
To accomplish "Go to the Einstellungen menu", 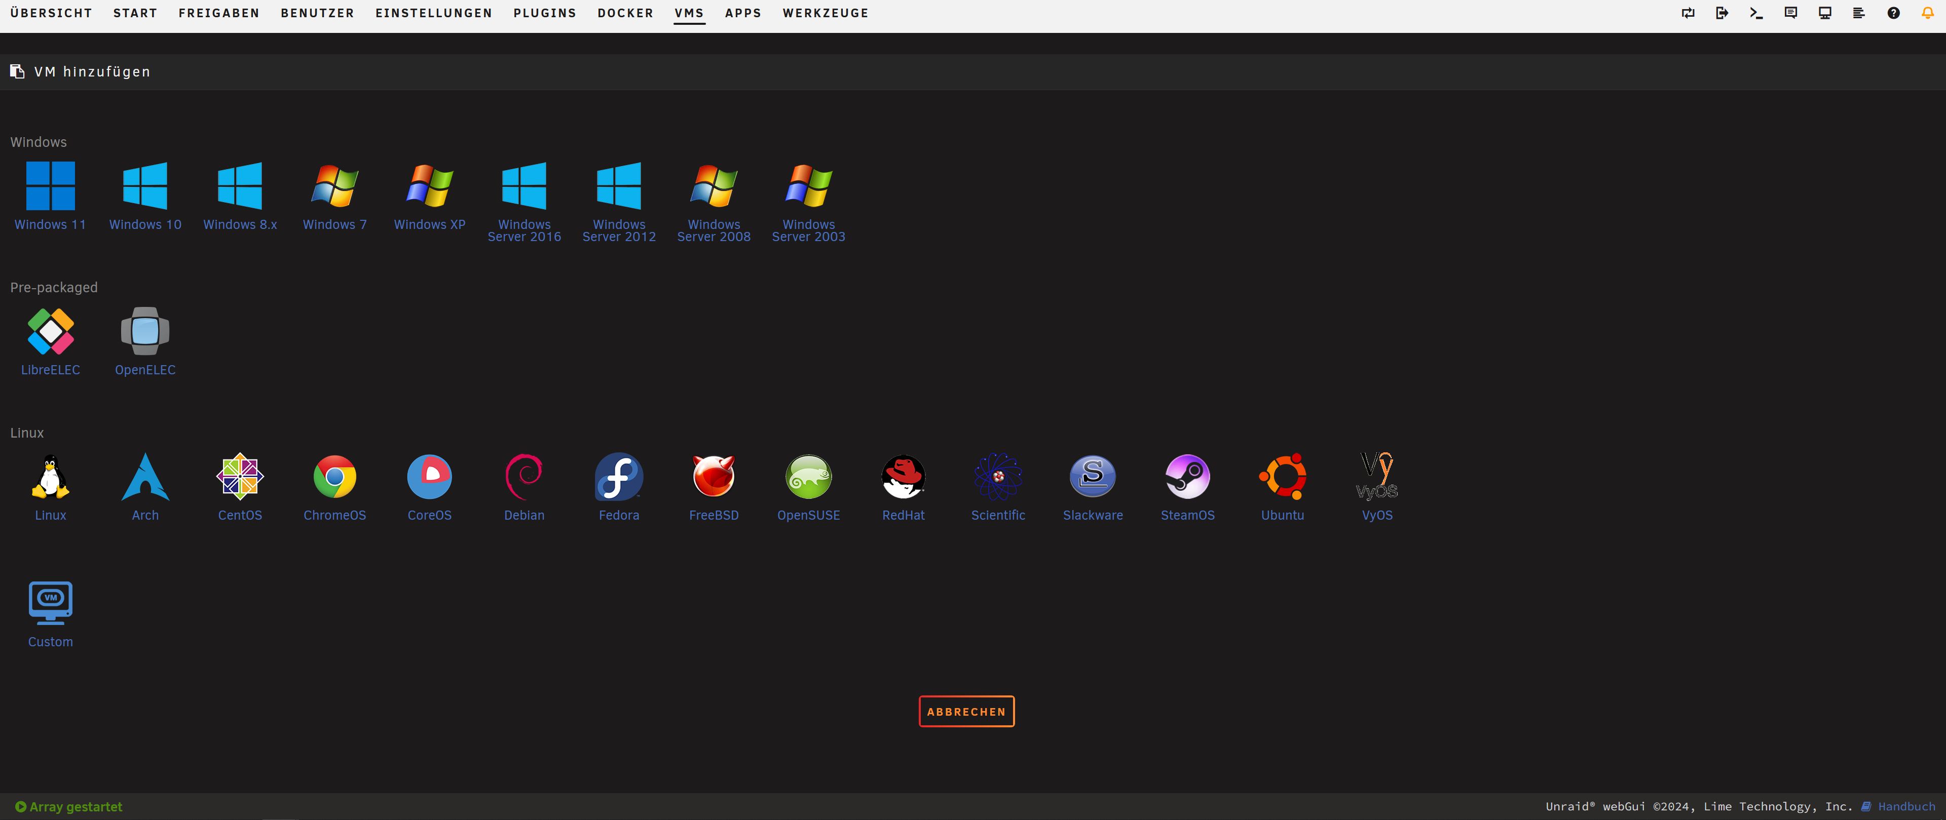I will coord(434,13).
